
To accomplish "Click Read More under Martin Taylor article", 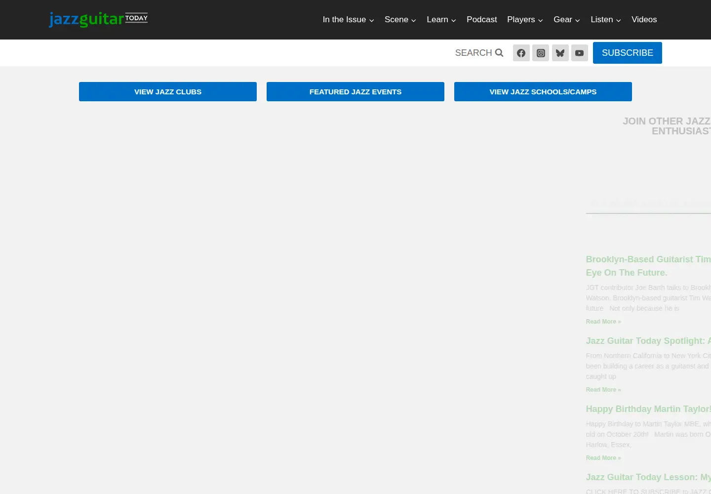I will click(603, 458).
